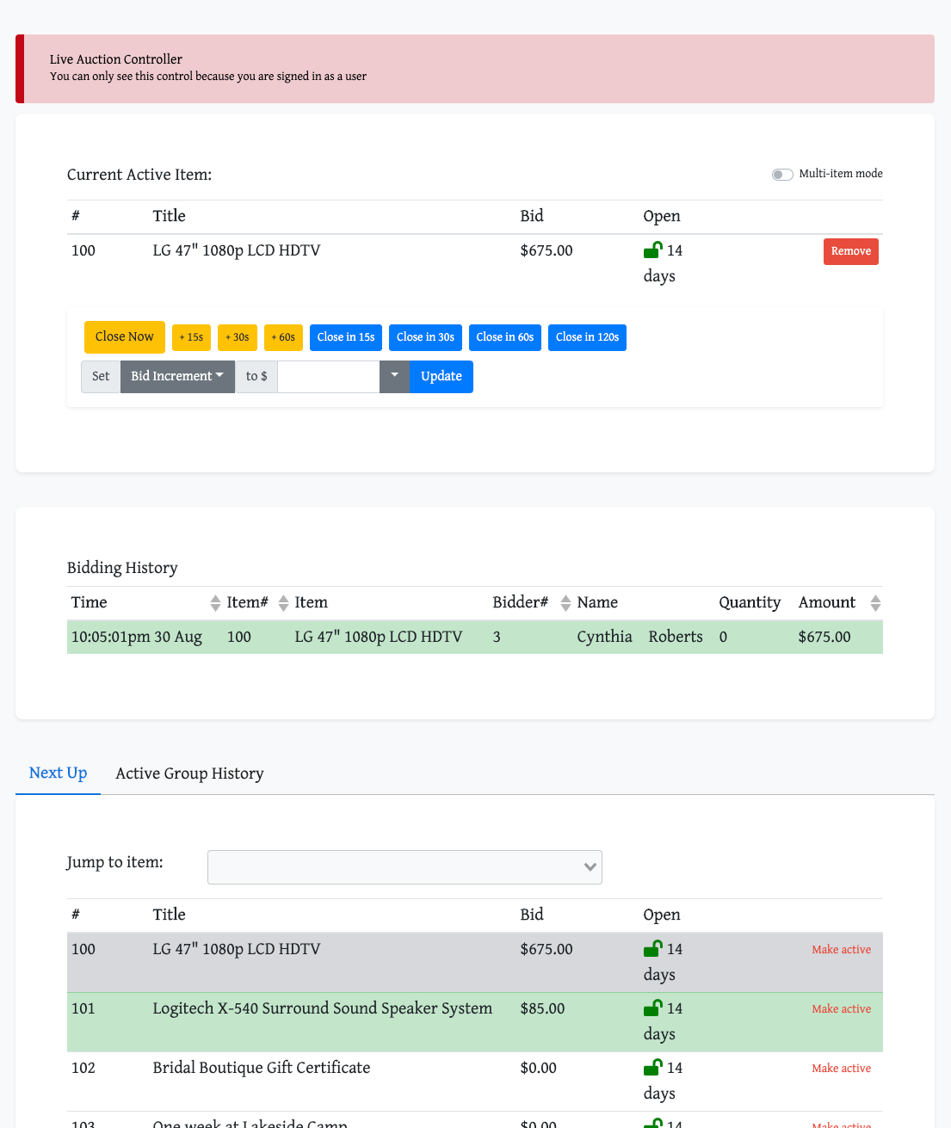Screen dimensions: 951x1128
Task: Sort bidding history by Amount
Action: (x=875, y=603)
